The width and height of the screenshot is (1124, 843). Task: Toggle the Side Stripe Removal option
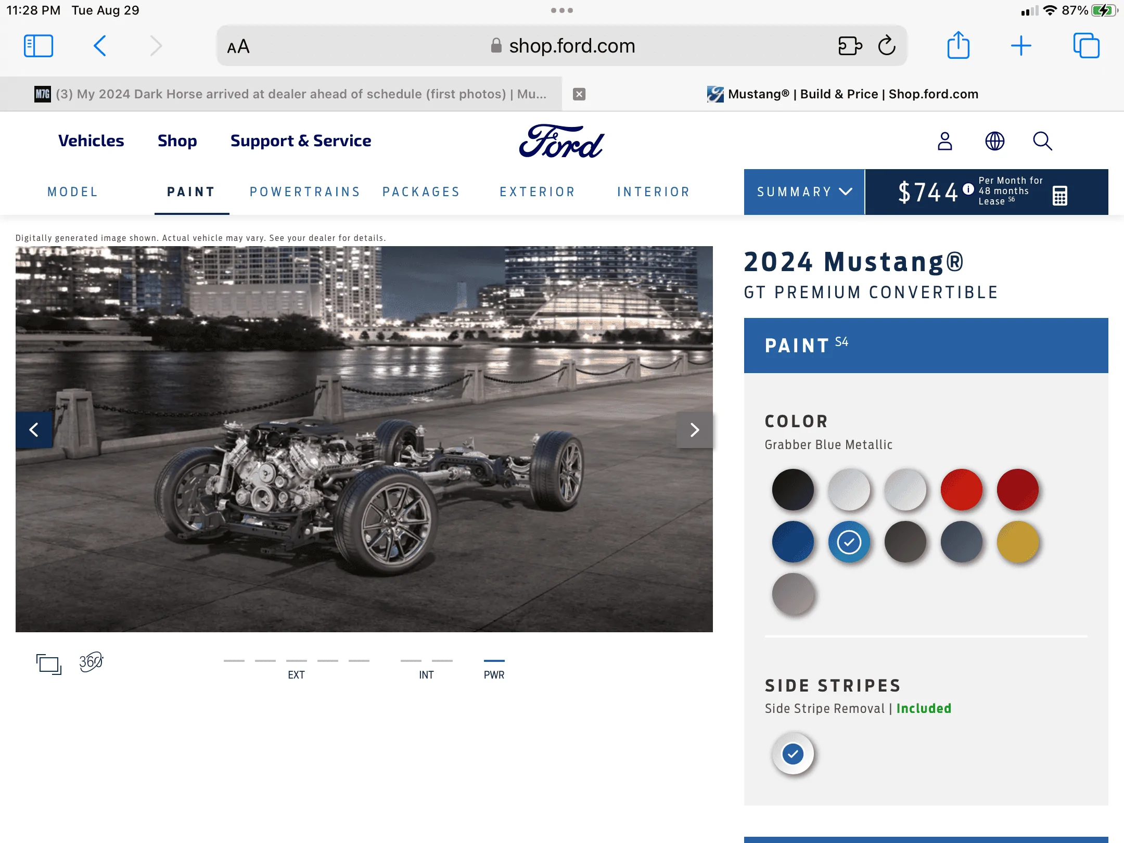(x=793, y=753)
